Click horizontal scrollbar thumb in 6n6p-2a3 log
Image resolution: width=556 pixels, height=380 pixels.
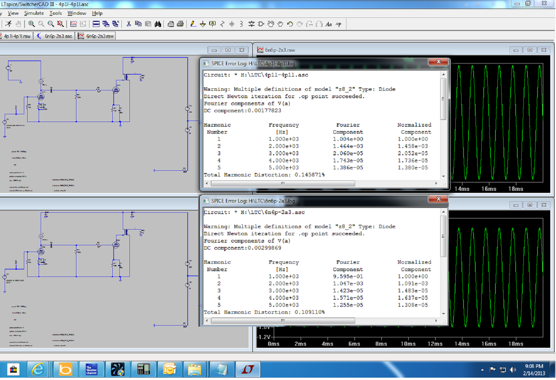tap(283, 321)
